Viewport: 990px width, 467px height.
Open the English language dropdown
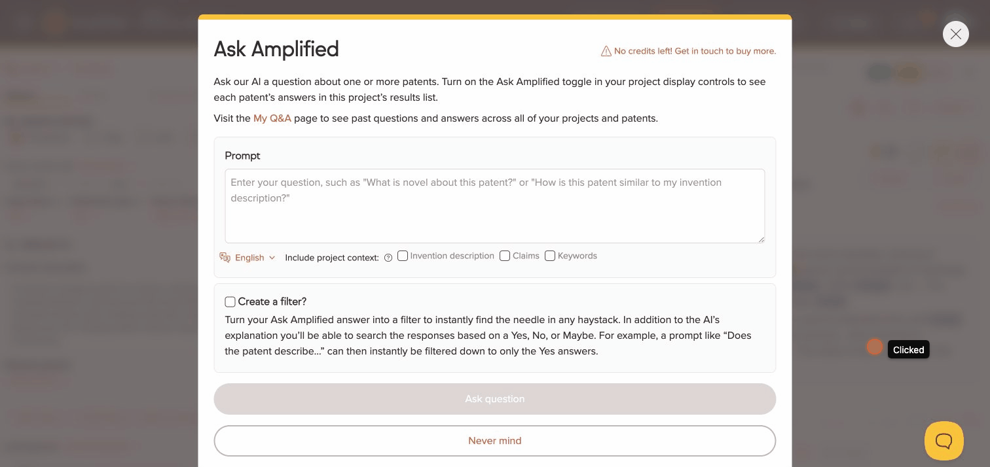click(249, 257)
